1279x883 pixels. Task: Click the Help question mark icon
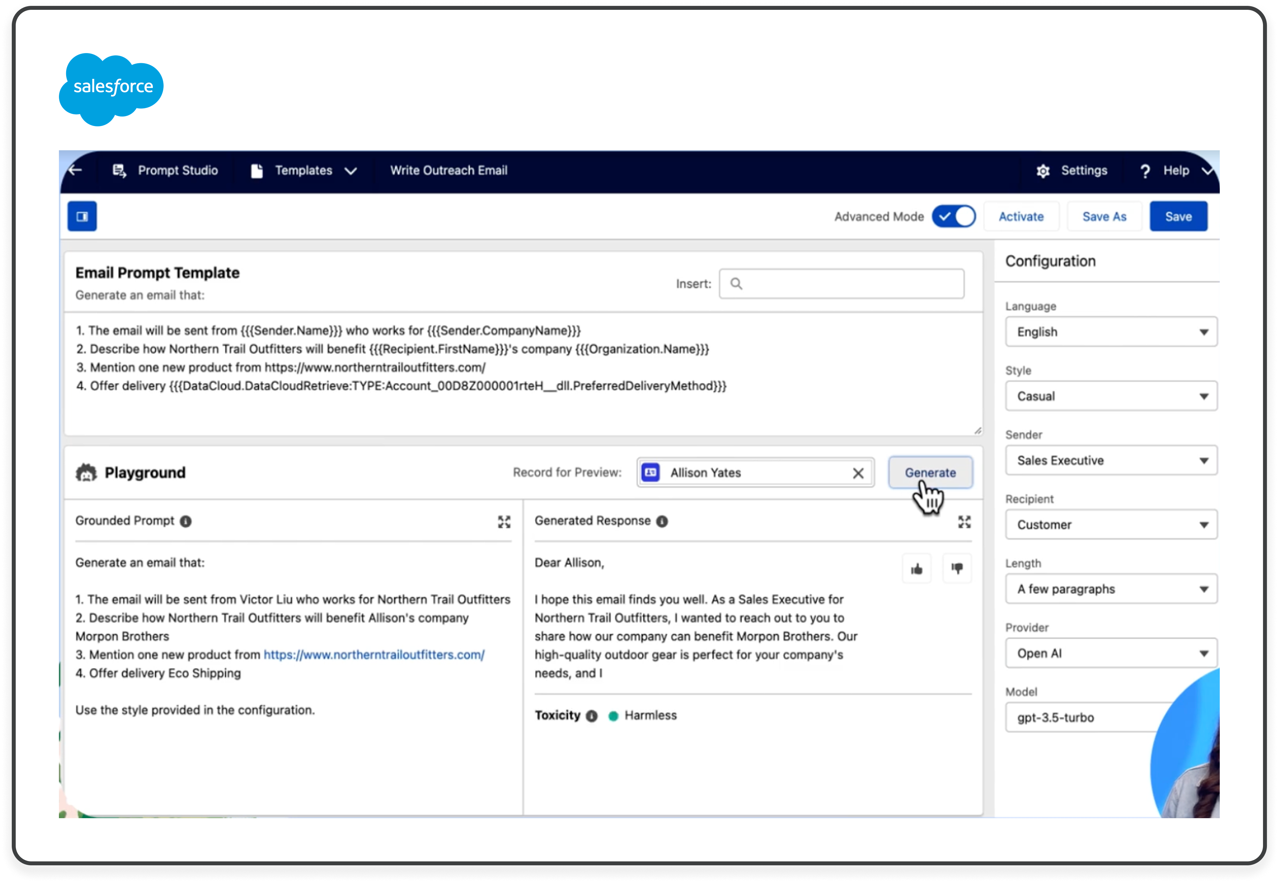[1144, 170]
